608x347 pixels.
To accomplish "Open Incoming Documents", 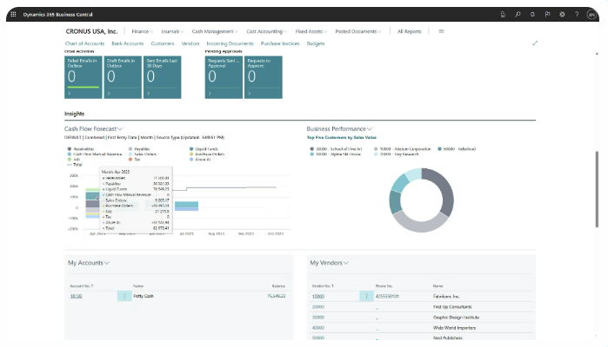I will pos(230,43).
